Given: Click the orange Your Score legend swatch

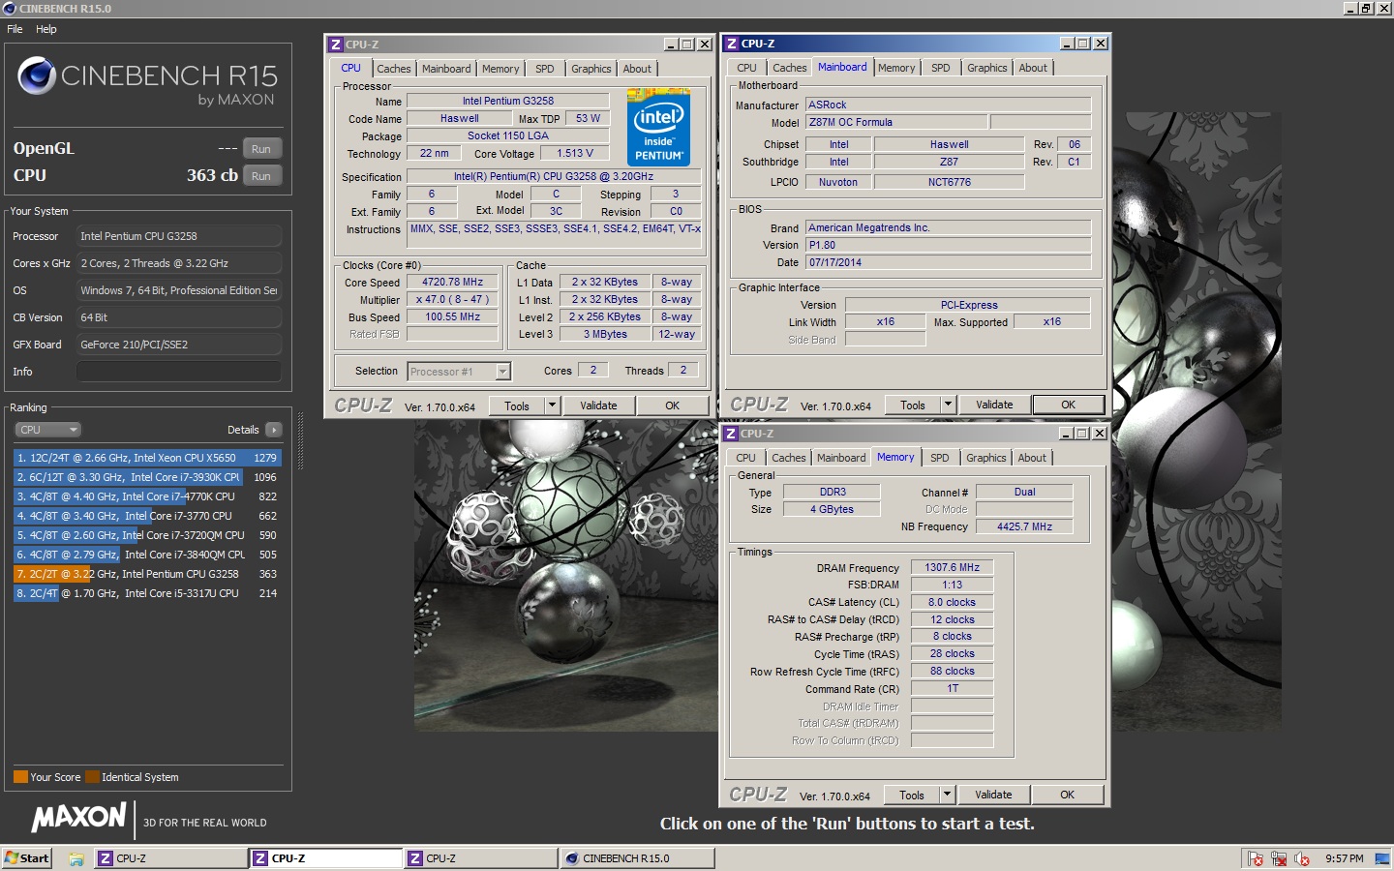Looking at the screenshot, I should 20,777.
